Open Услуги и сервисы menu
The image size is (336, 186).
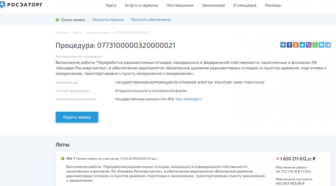(141, 5)
